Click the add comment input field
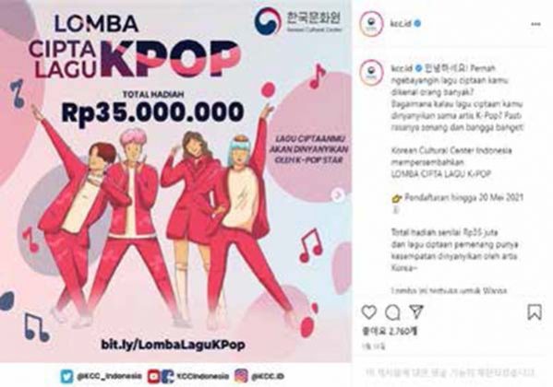This screenshot has height=387, width=553. coord(451,372)
